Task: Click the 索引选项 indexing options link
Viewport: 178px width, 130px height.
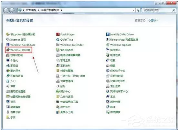Action: (115, 86)
